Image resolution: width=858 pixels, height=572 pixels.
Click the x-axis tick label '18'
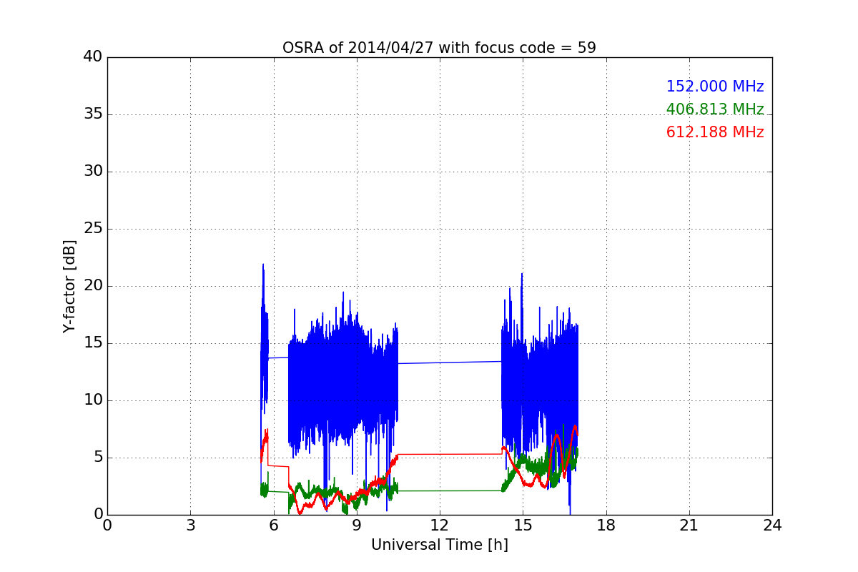tap(606, 526)
